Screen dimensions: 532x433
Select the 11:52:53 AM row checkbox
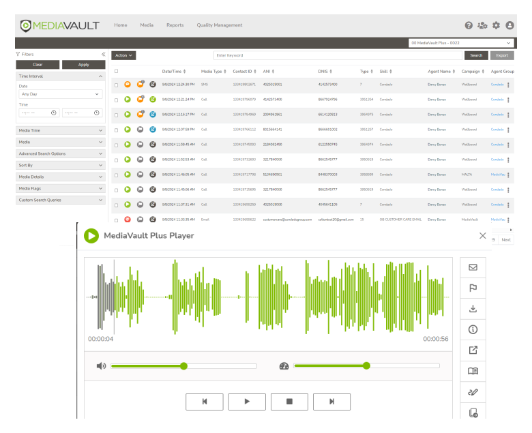point(117,160)
